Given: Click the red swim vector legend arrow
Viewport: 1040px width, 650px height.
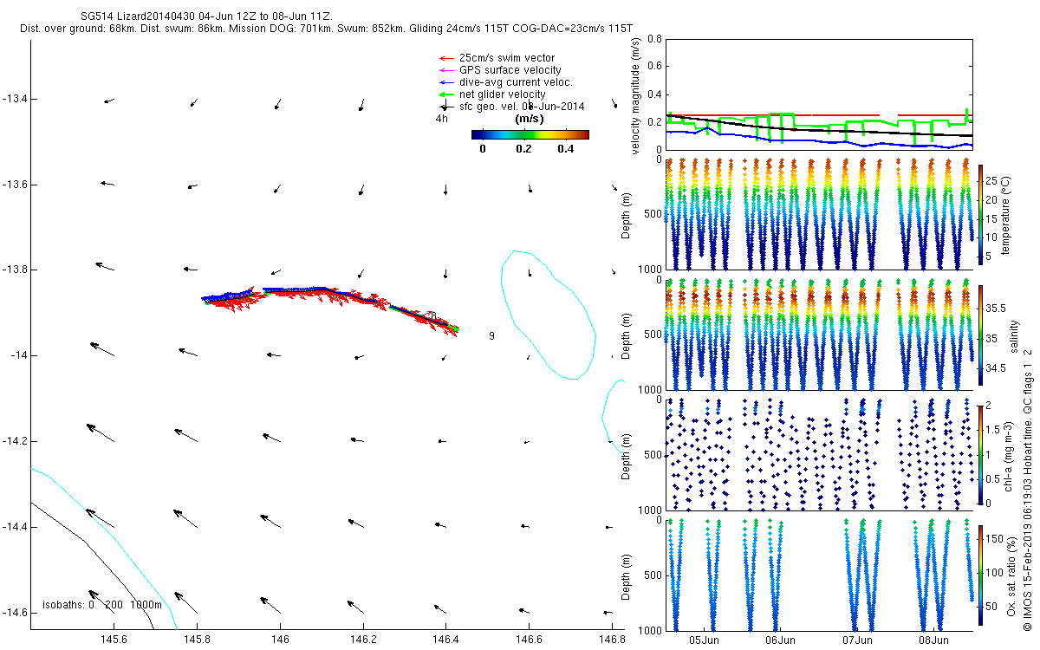Looking at the screenshot, I should 446,58.
